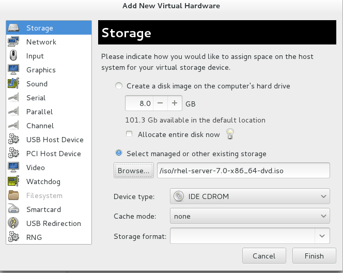The height and width of the screenshot is (273, 343).
Task: Pick the Sound card icon
Action: click(x=13, y=83)
